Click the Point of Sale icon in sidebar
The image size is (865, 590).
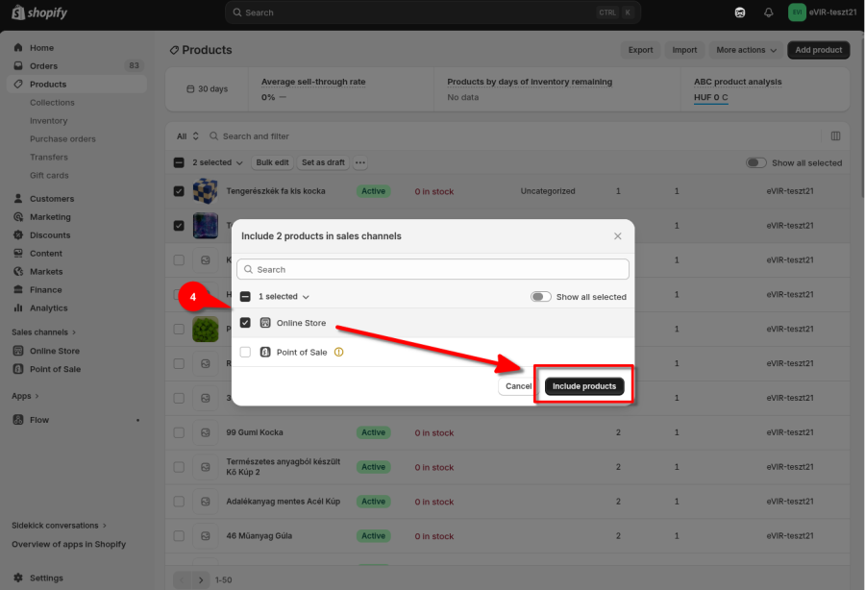(x=18, y=369)
